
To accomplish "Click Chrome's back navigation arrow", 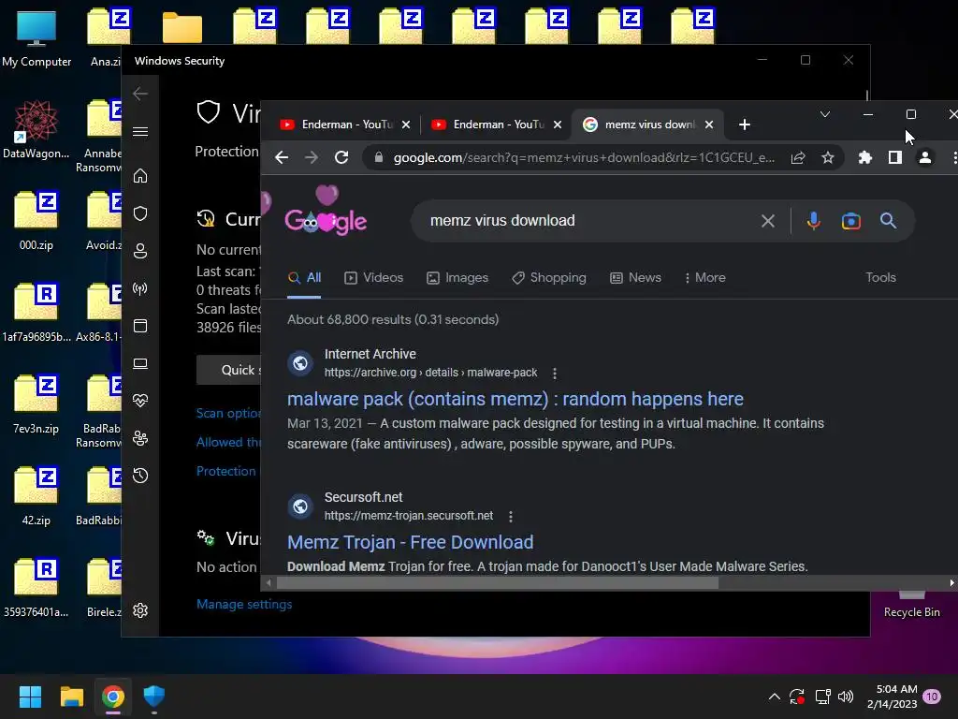I will tap(282, 157).
